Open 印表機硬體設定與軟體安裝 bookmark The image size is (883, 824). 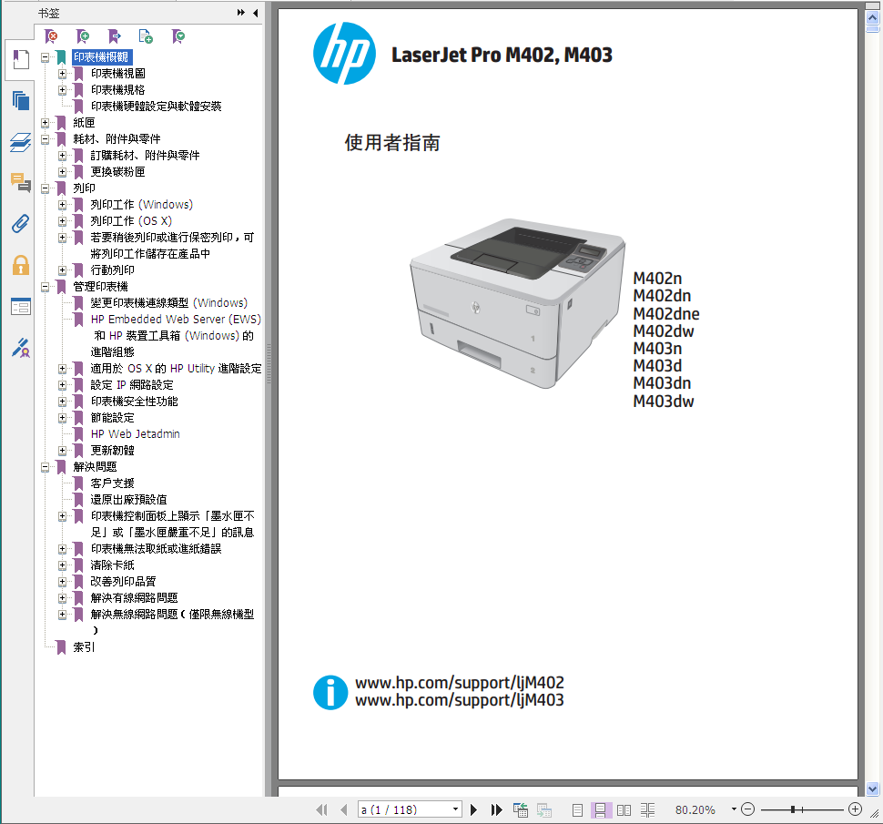coord(156,106)
